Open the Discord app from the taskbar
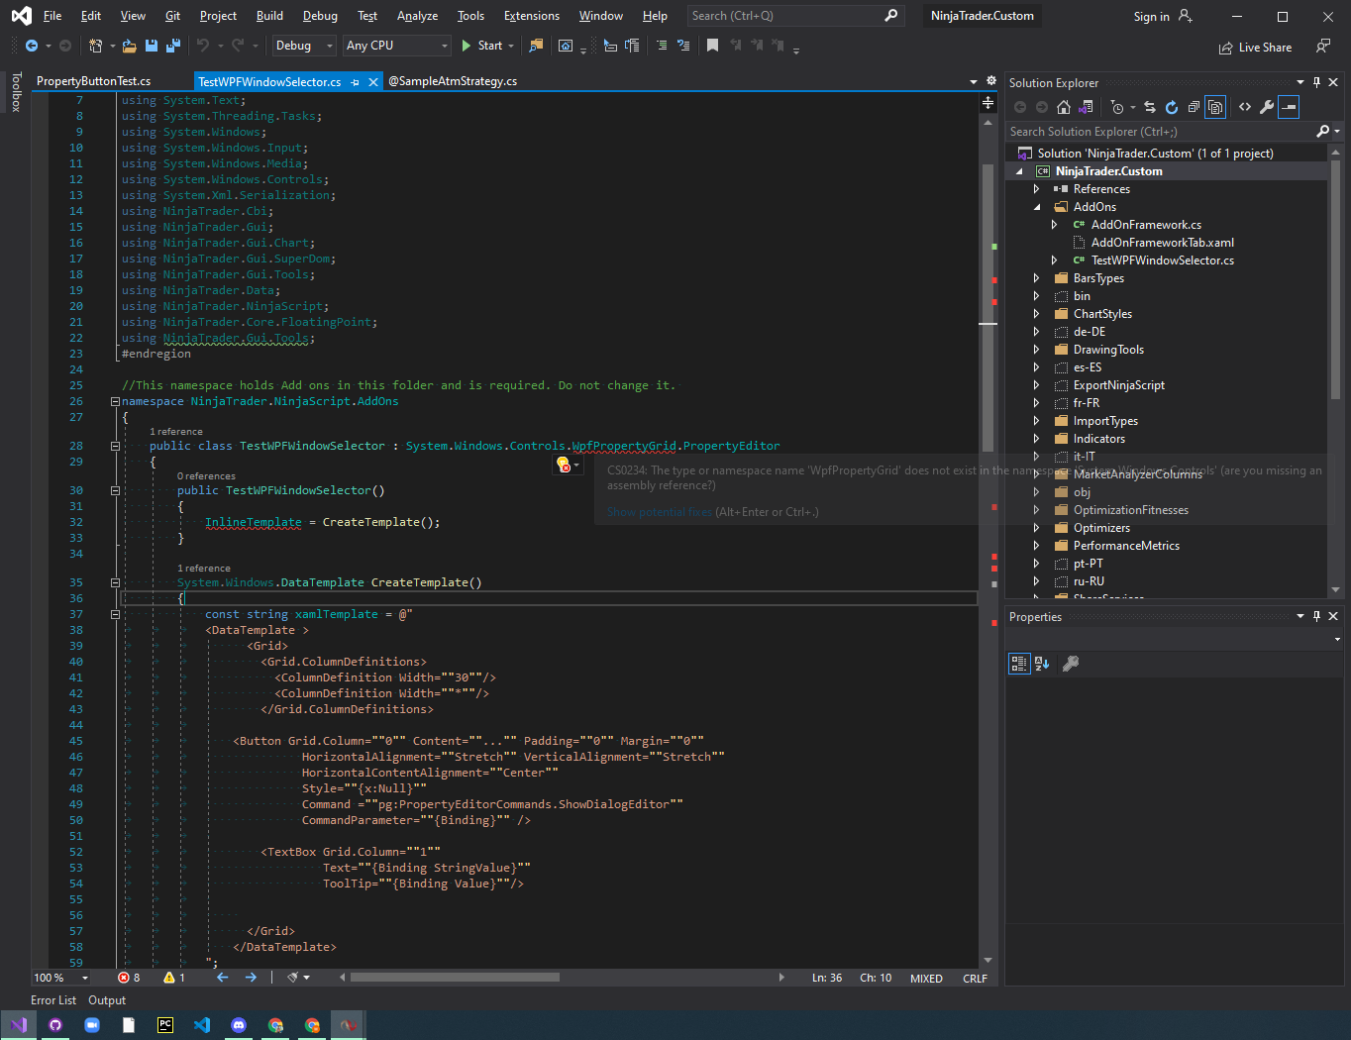 239,1025
